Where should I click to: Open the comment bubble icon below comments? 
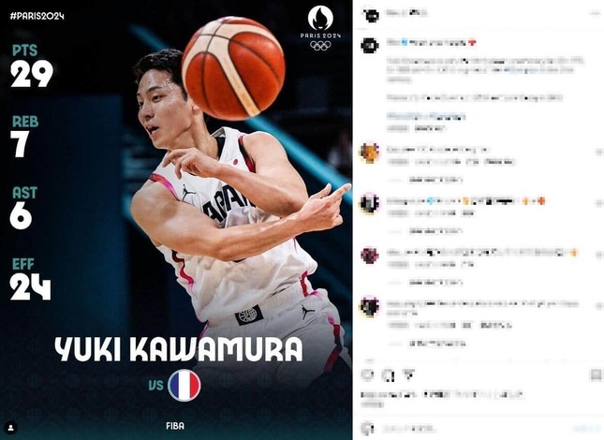click(x=389, y=374)
